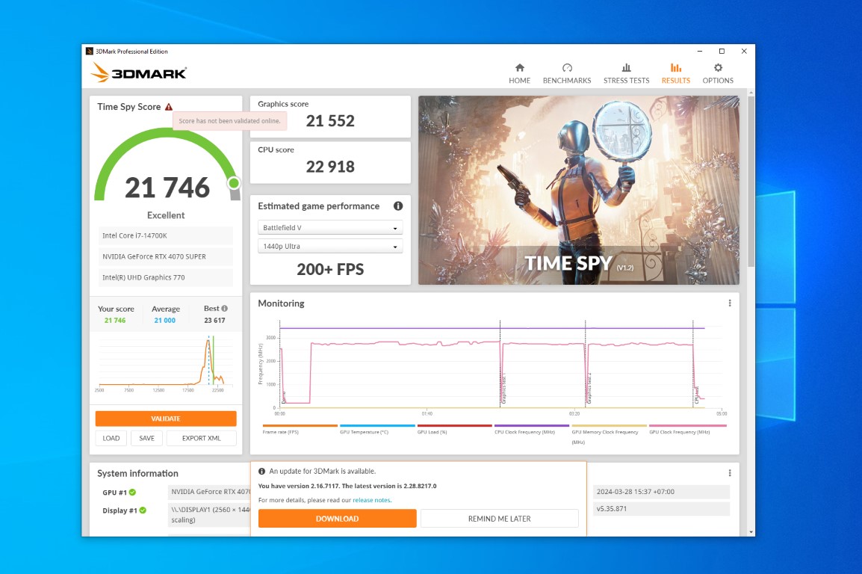Click the 3DMark logo

(x=138, y=72)
